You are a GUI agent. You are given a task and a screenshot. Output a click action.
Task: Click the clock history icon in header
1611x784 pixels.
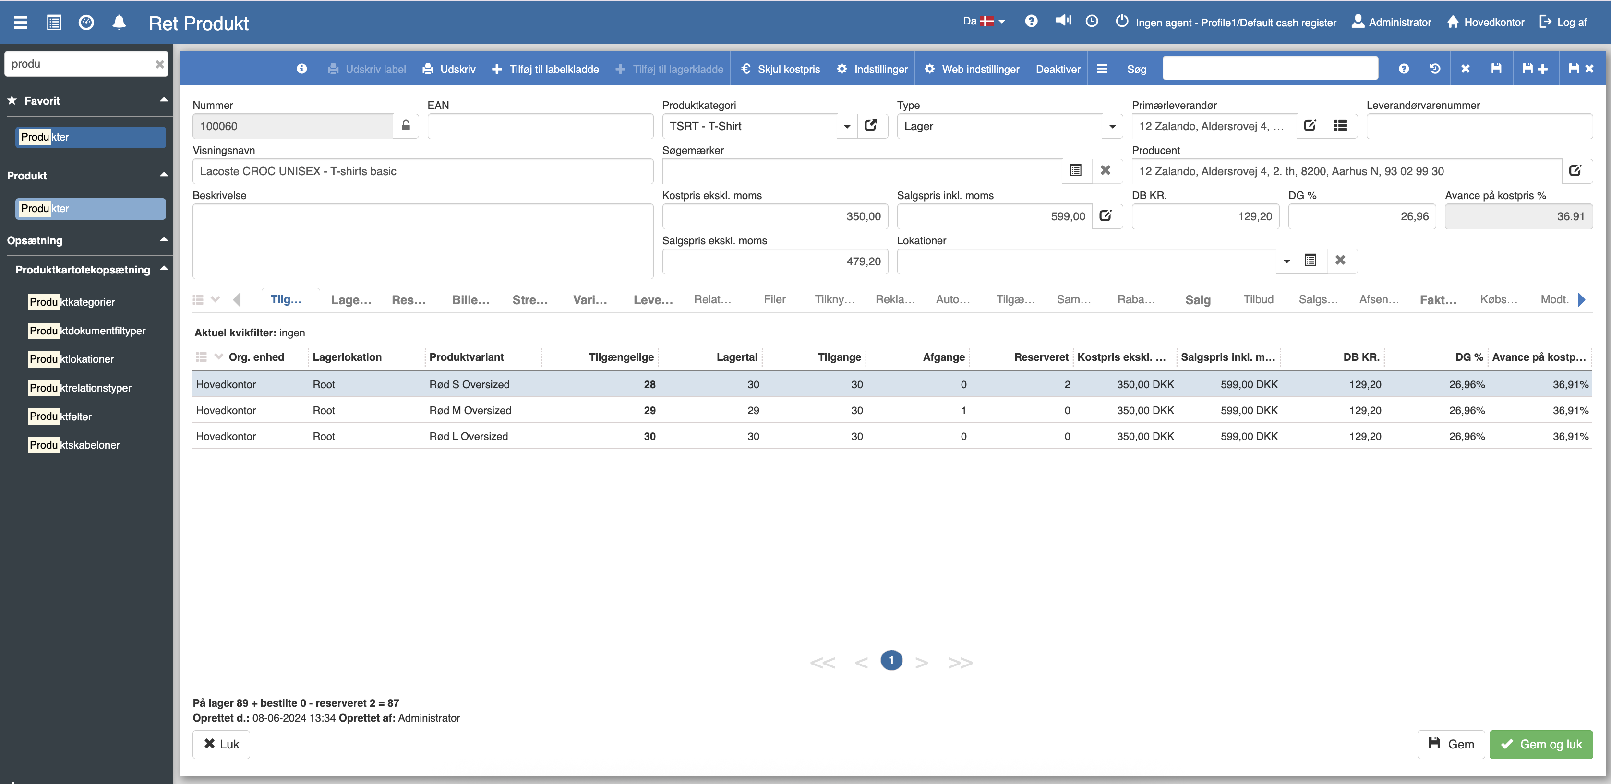pos(1091,21)
